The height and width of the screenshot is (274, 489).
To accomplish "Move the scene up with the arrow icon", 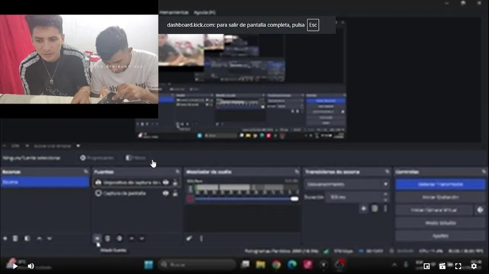I will (x=39, y=239).
